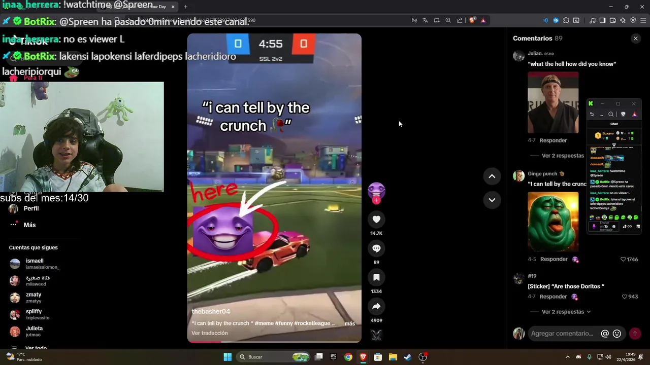Go to next video with down arrow
The height and width of the screenshot is (365, 650).
click(x=492, y=200)
